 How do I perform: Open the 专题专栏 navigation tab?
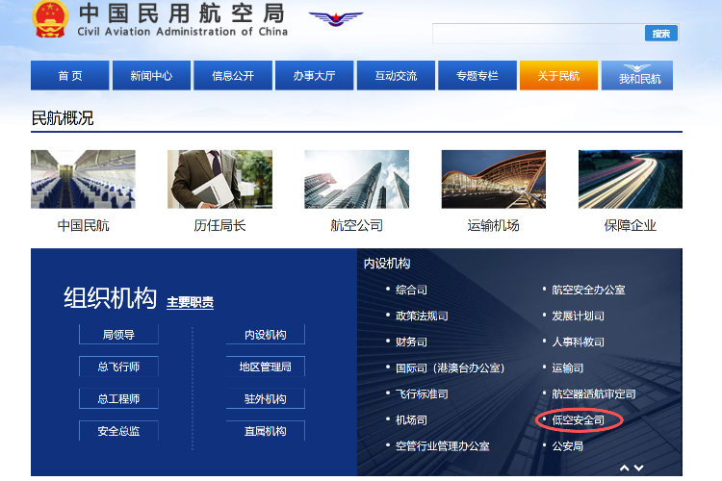click(x=477, y=75)
